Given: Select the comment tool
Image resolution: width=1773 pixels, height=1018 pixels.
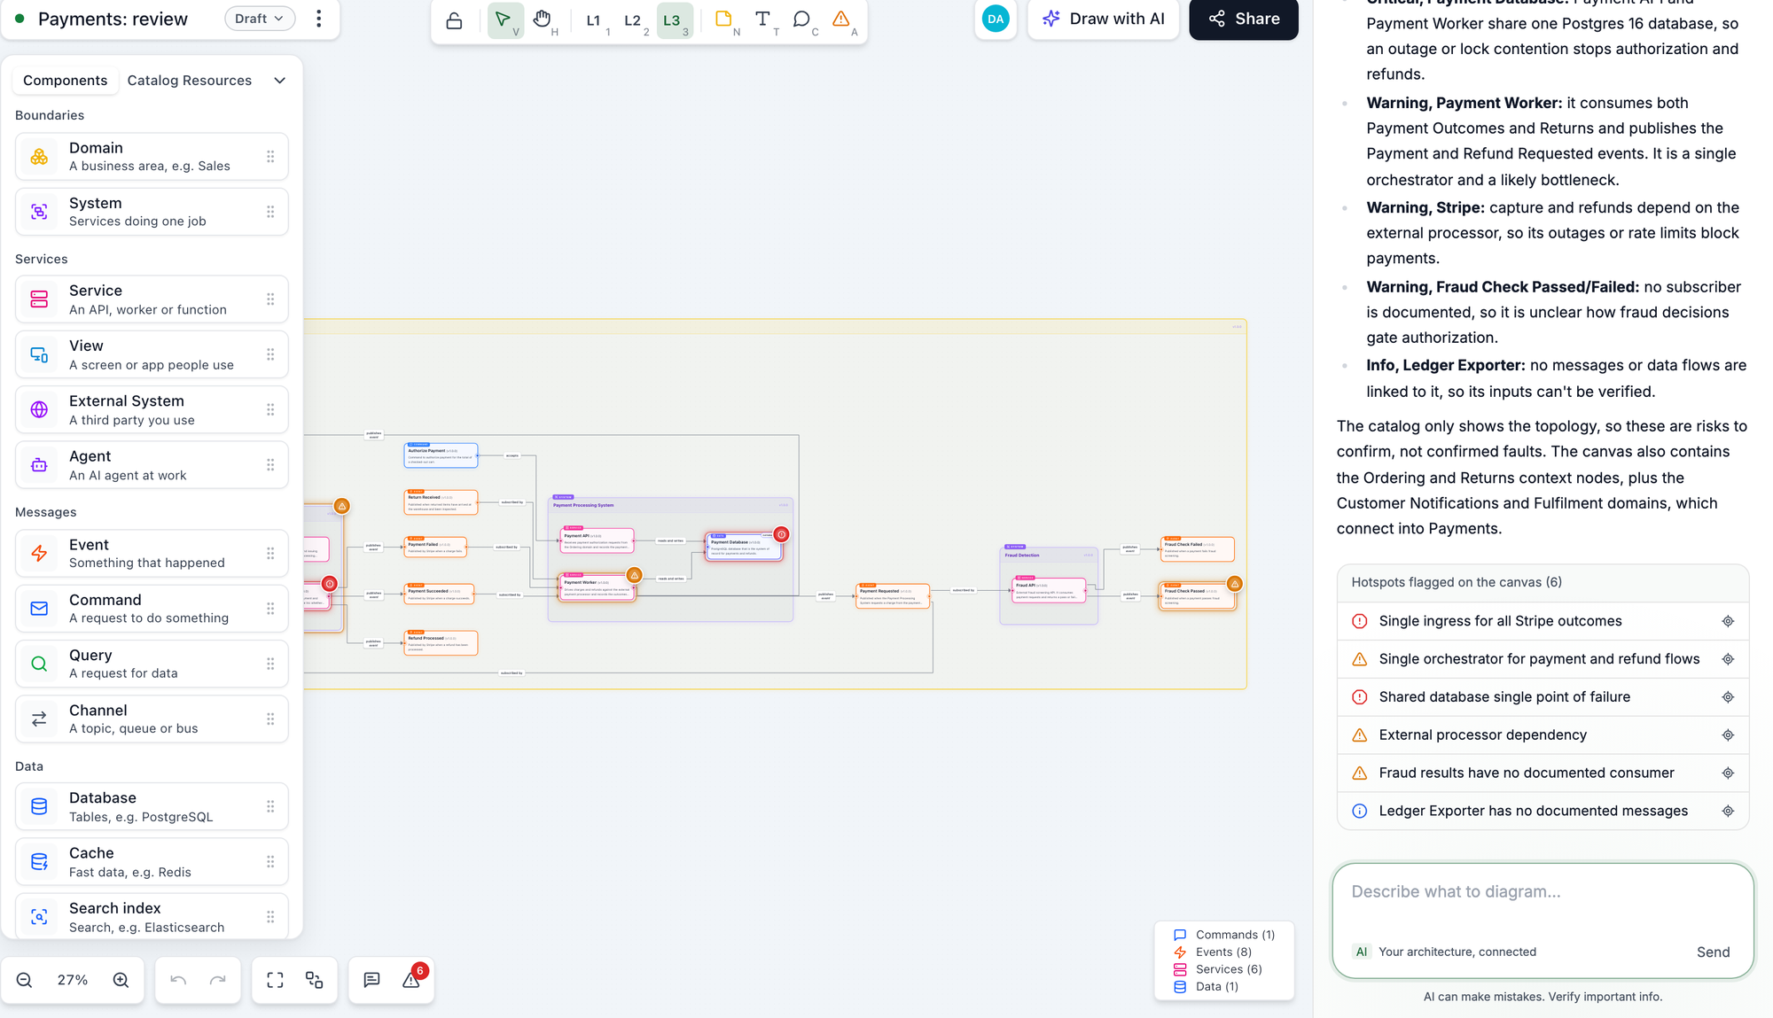Looking at the screenshot, I should 802,19.
